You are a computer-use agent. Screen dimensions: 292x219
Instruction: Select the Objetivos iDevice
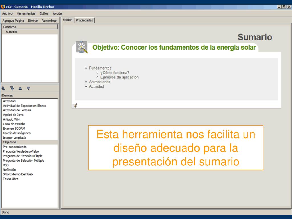coord(30,142)
